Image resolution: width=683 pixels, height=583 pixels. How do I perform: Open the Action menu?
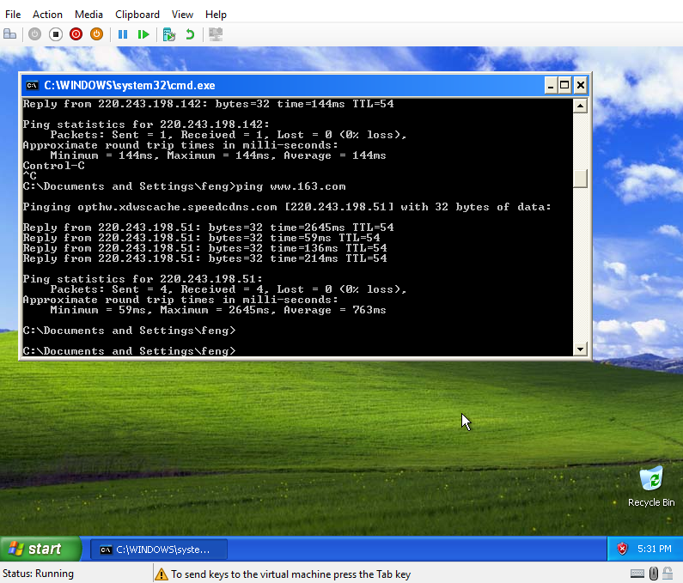click(47, 14)
